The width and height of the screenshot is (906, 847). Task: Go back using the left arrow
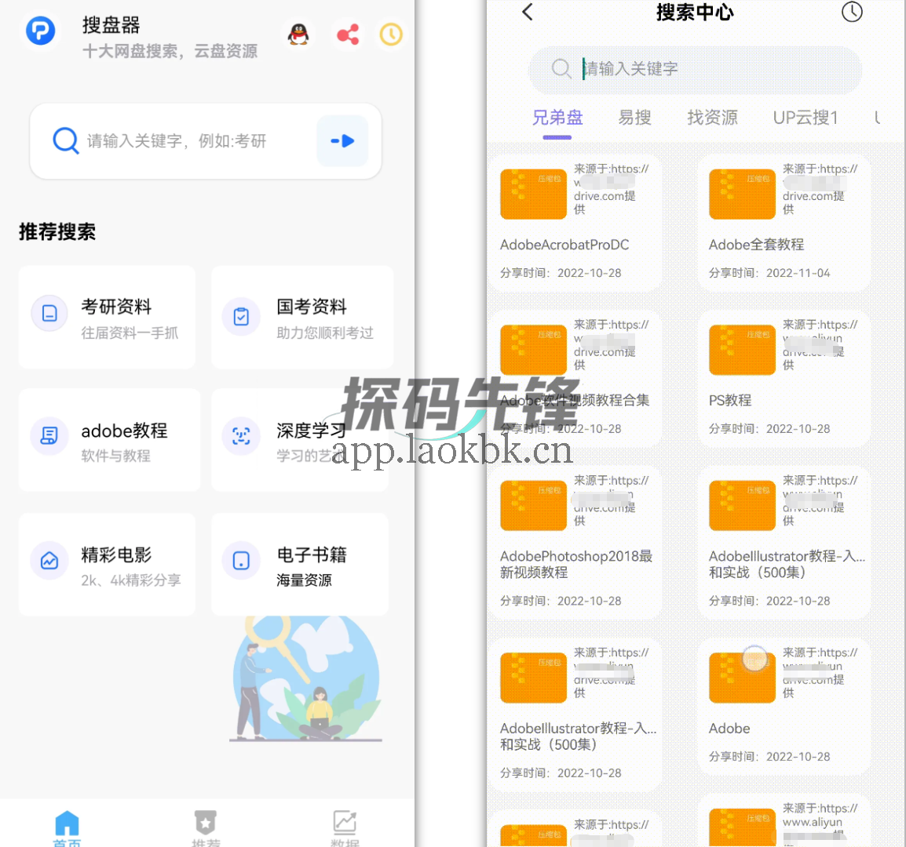527,13
